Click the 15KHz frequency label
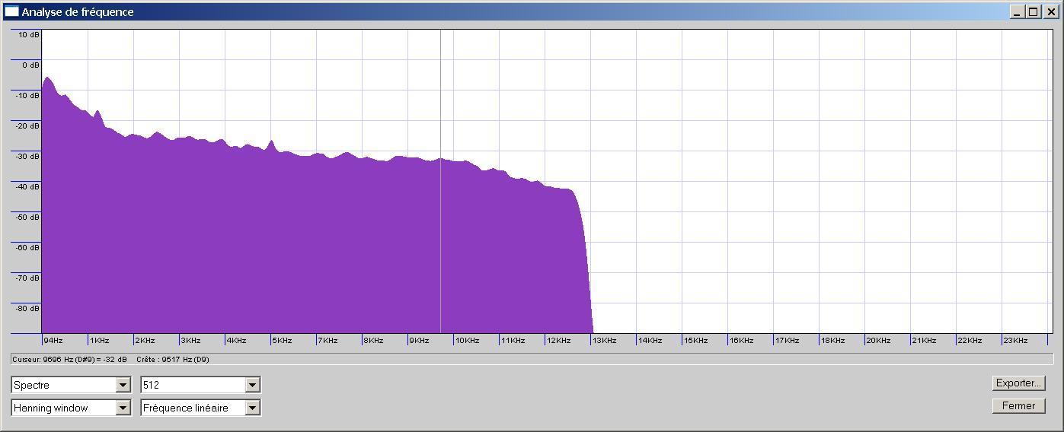The width and height of the screenshot is (1064, 432). [x=695, y=340]
